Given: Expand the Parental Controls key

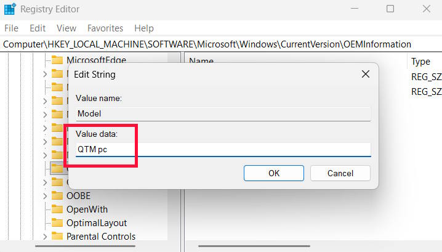Looking at the screenshot, I should tap(44, 236).
